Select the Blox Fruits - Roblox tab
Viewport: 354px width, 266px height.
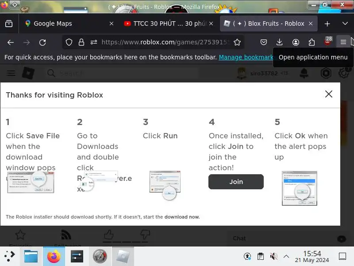tap(269, 23)
